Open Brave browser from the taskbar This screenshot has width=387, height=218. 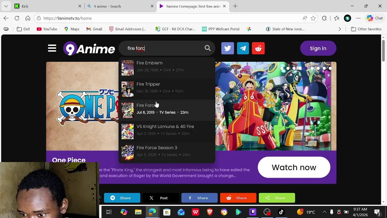point(210,212)
